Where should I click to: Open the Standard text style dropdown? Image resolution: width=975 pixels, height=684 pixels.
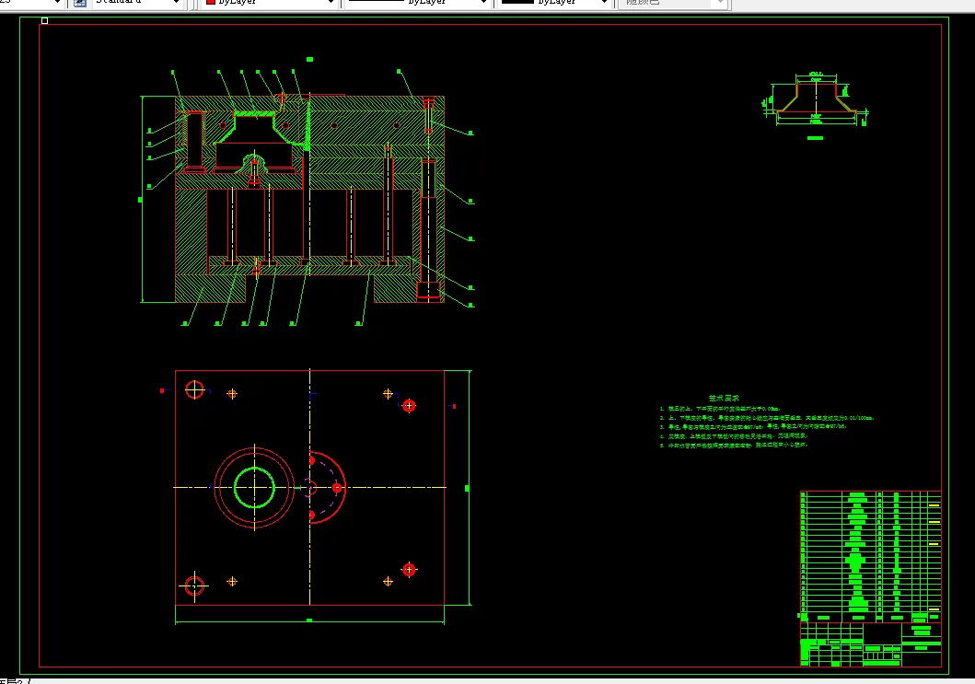click(137, 3)
